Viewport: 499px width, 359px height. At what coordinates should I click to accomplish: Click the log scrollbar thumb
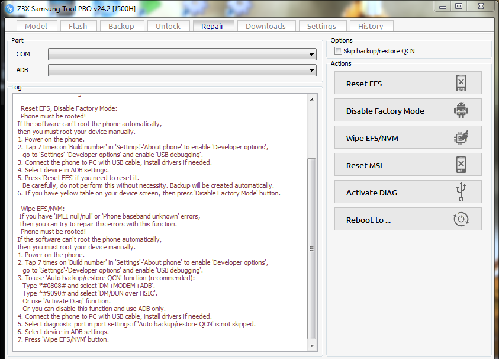(312, 249)
